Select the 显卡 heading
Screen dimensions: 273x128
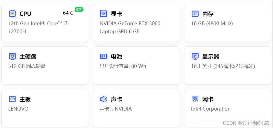(117, 14)
